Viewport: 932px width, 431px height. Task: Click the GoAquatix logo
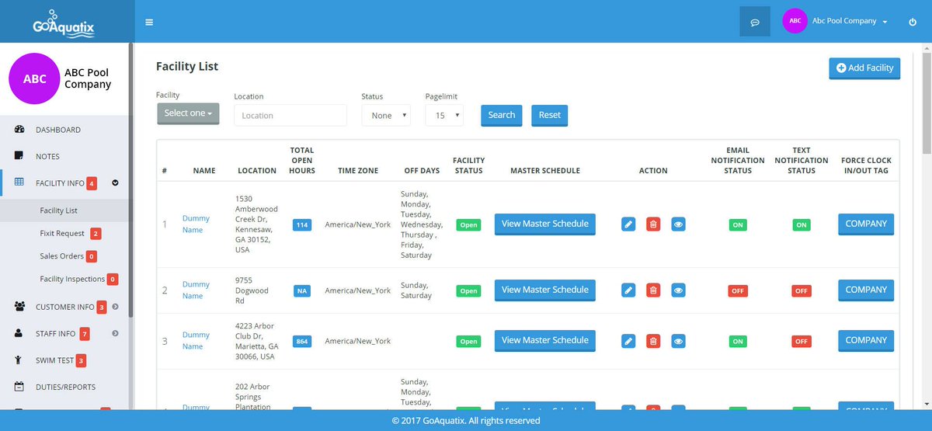64,23
